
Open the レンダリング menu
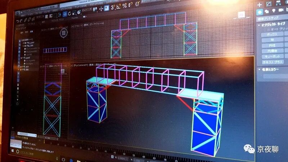coord(112,2)
